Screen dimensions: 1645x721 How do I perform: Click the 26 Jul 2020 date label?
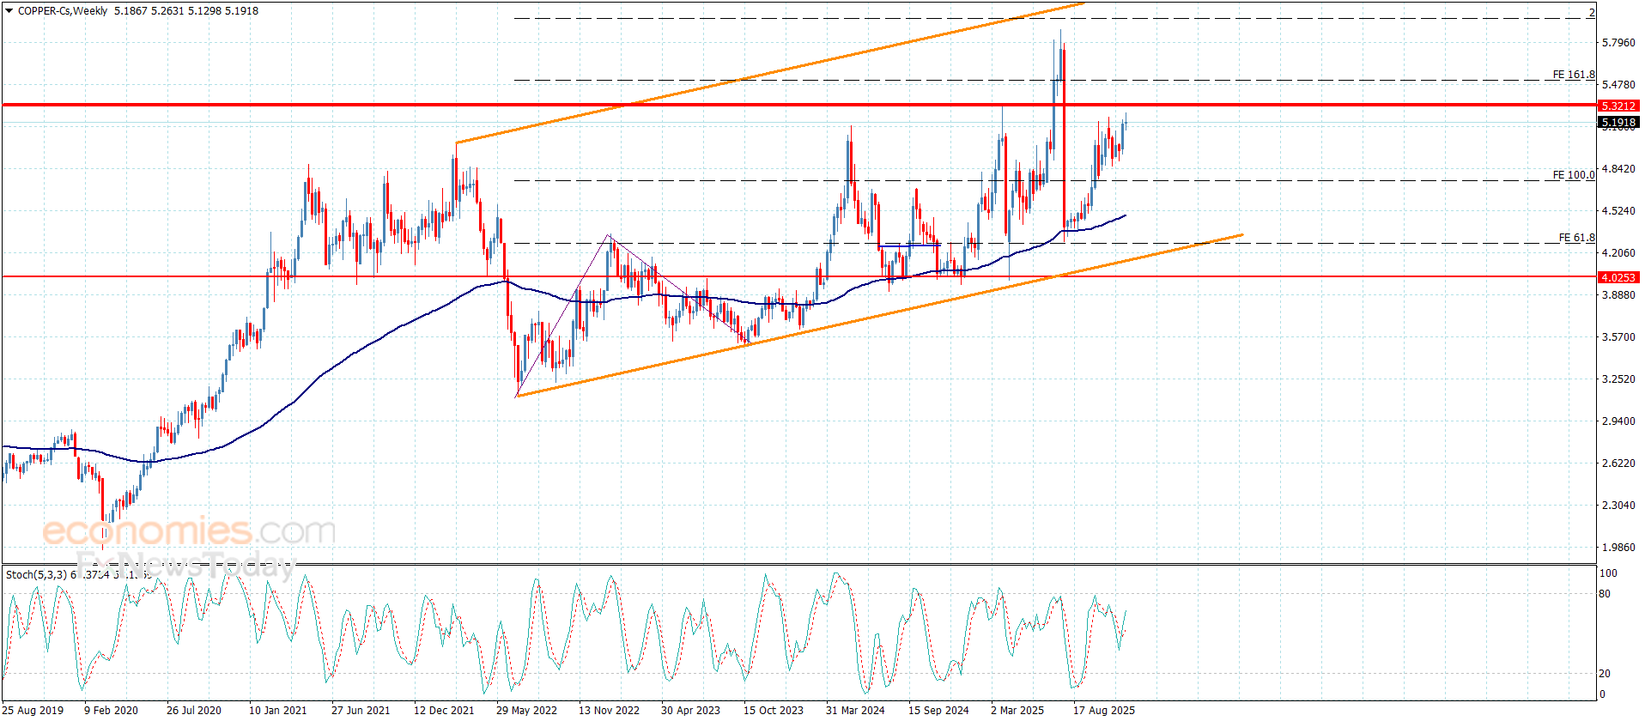(194, 710)
